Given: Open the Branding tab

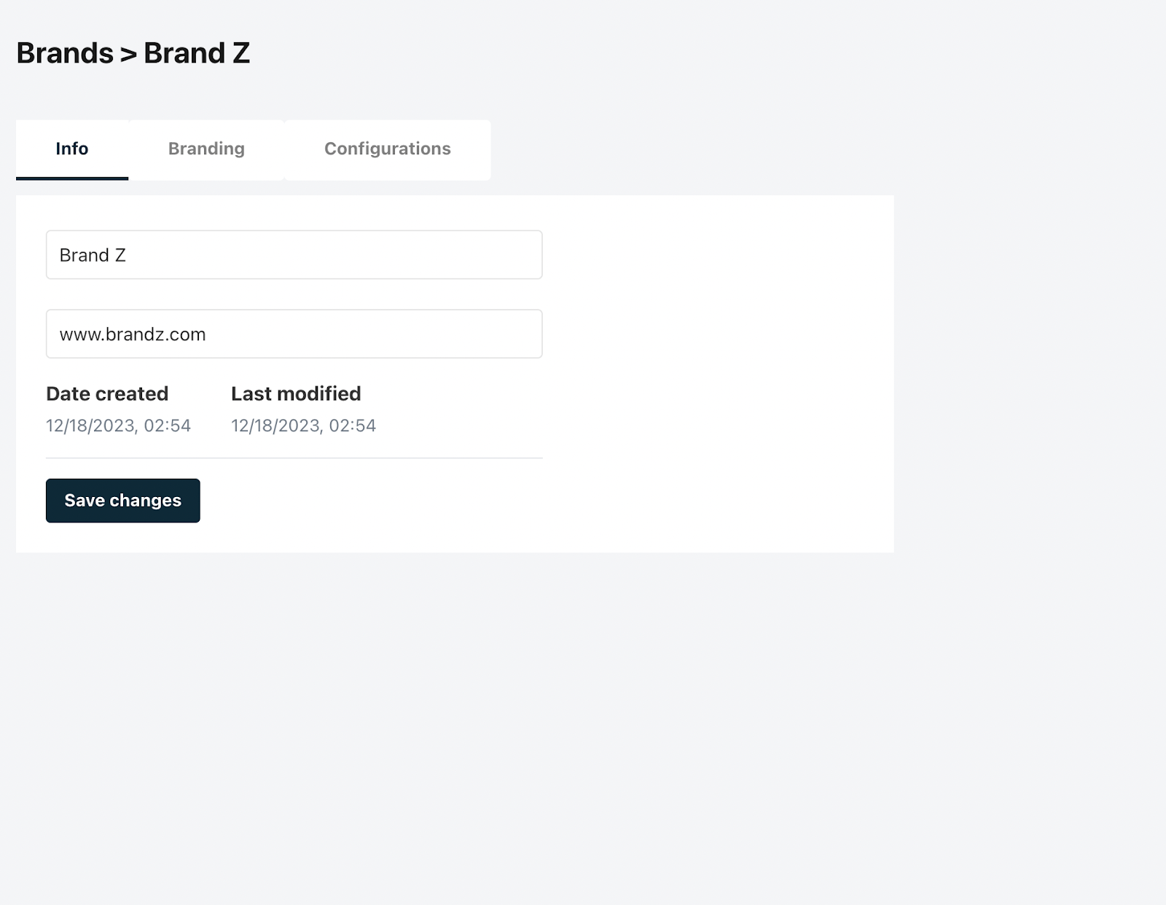Looking at the screenshot, I should point(206,149).
